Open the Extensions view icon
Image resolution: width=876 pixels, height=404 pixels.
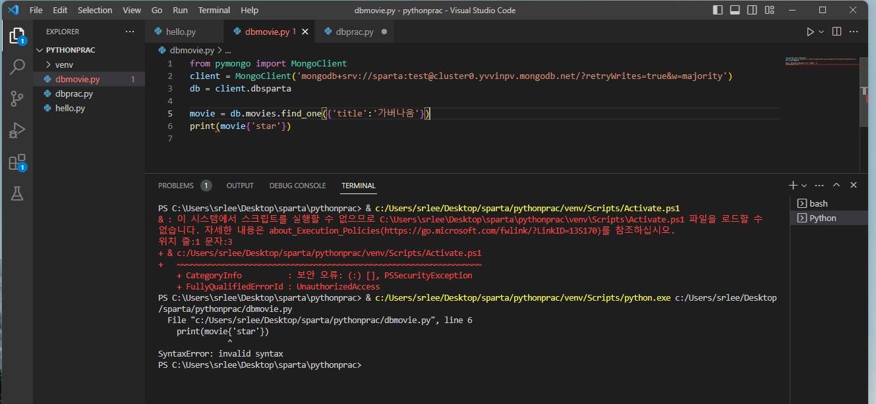pos(16,162)
